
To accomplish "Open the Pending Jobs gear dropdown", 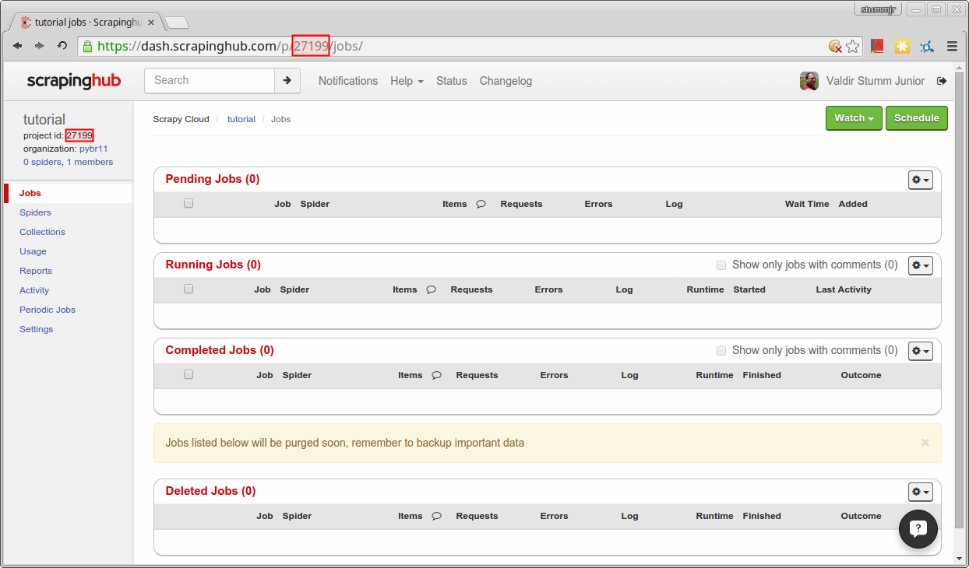I will (x=921, y=180).
